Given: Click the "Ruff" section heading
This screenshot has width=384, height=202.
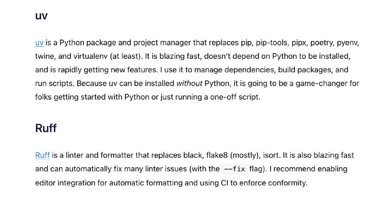Looking at the screenshot, I should coord(46,128).
